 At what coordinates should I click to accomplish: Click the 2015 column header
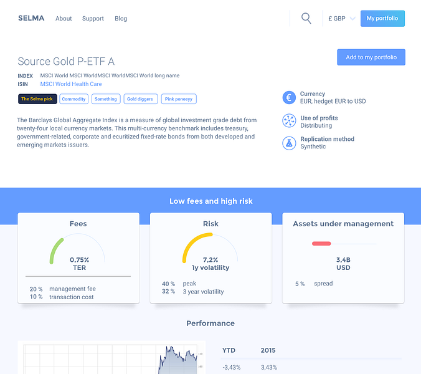coord(268,350)
